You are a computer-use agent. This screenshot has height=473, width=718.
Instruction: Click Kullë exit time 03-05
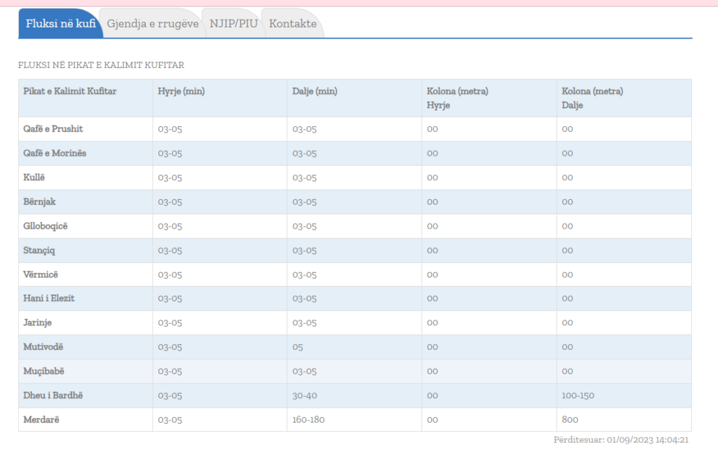pyautogui.click(x=304, y=177)
